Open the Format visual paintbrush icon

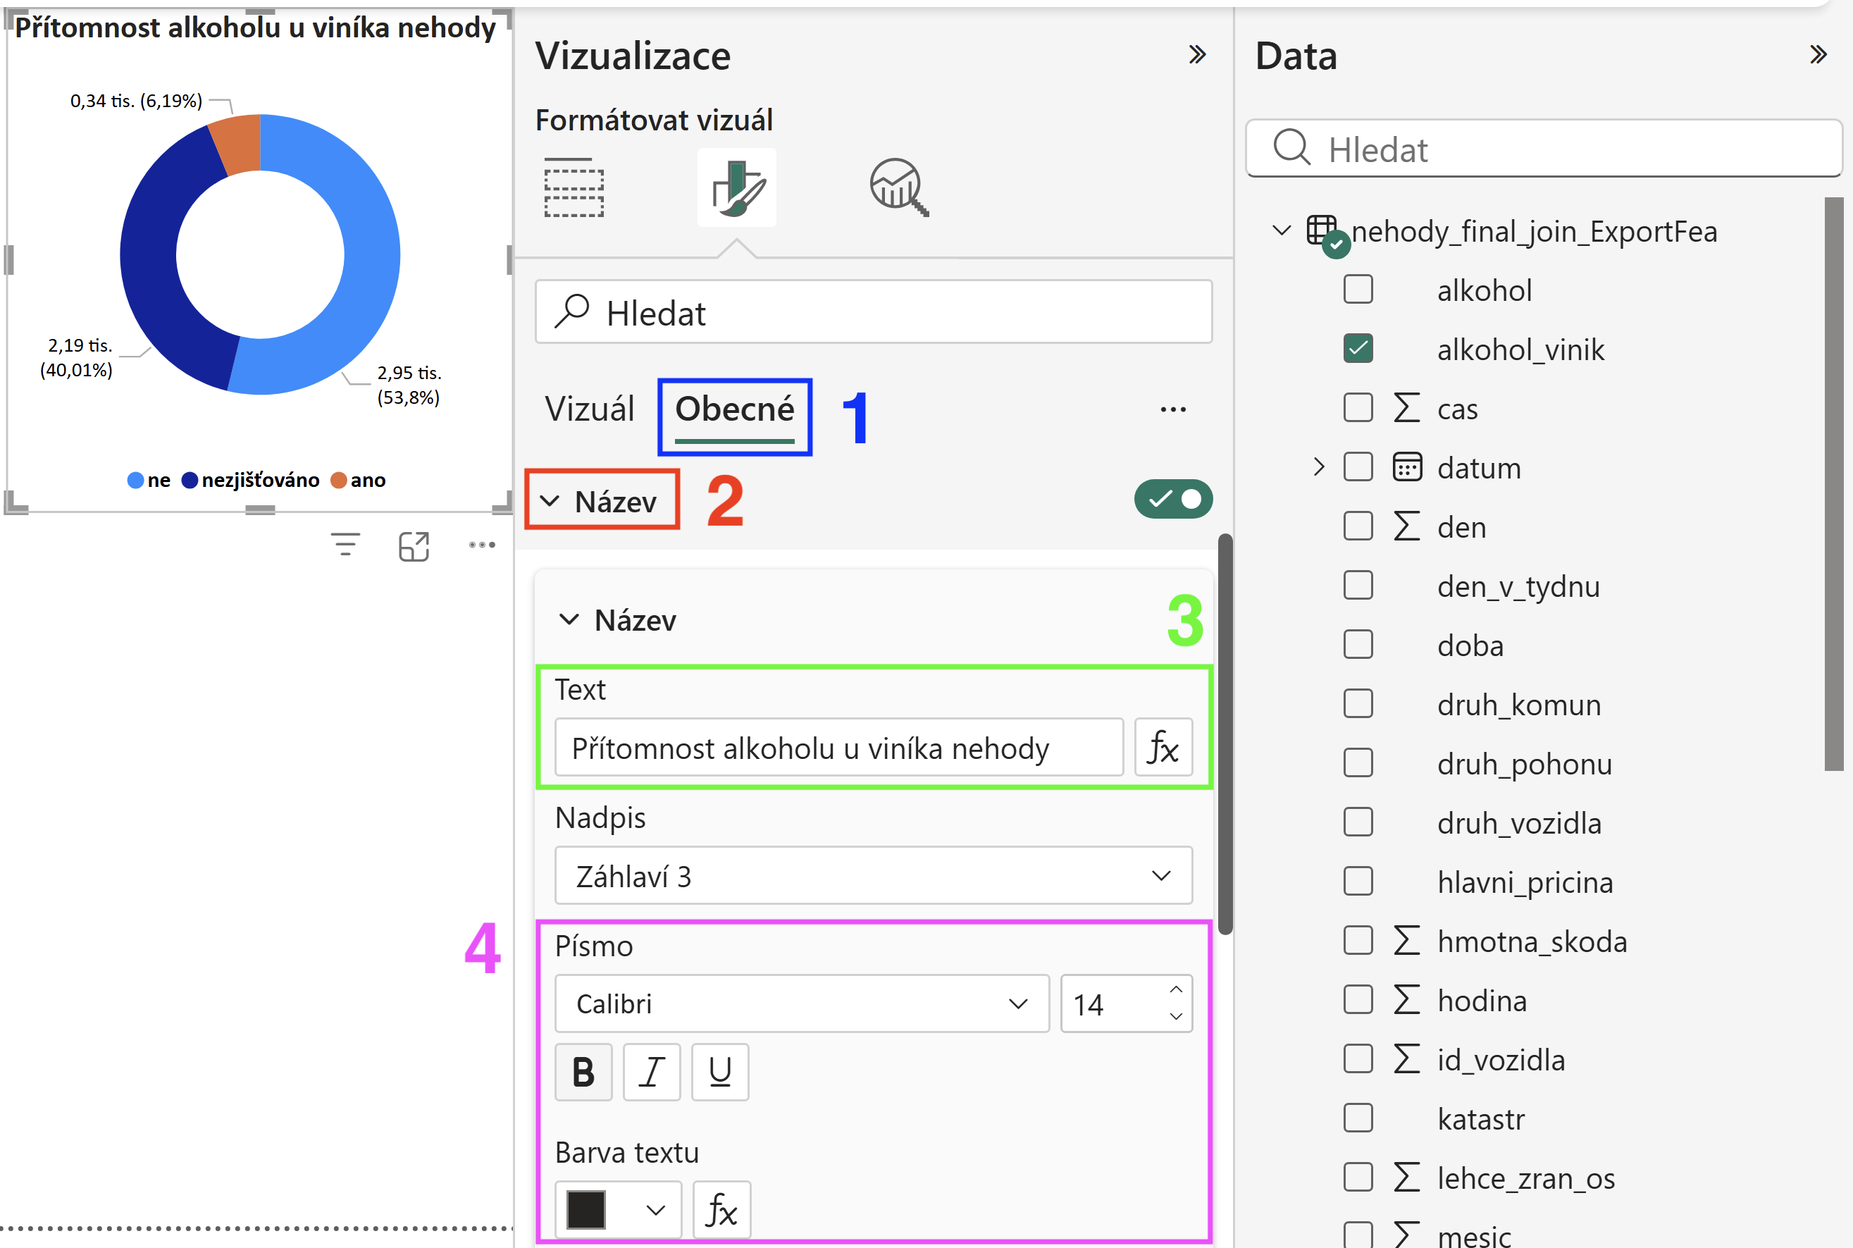737,188
